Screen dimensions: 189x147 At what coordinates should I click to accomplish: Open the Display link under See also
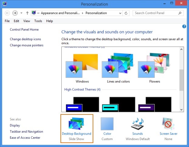coord(15,125)
